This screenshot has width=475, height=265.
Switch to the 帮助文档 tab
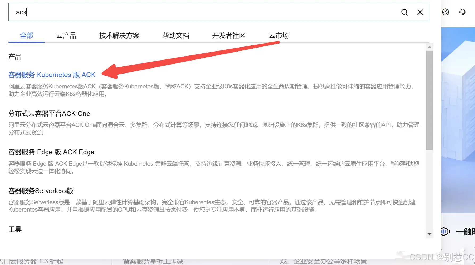176,35
